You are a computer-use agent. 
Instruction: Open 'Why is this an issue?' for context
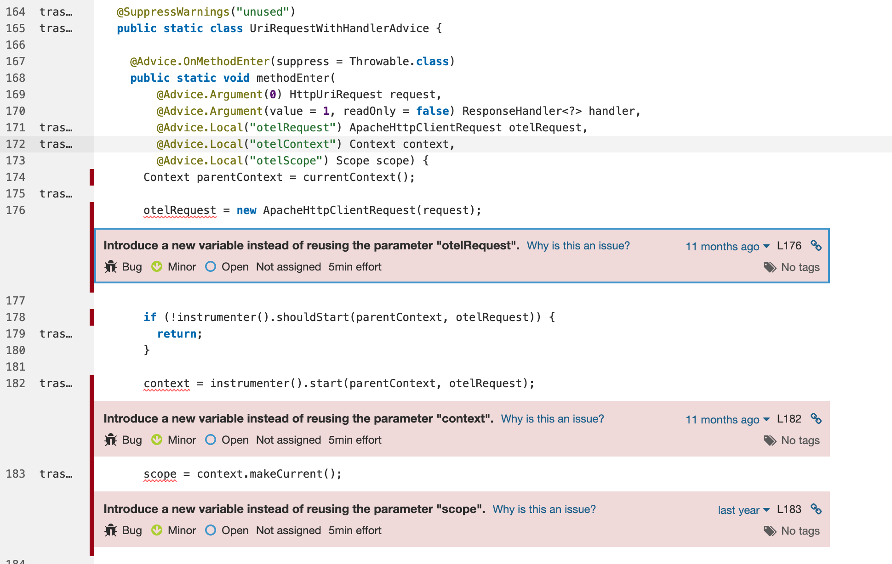tap(552, 419)
